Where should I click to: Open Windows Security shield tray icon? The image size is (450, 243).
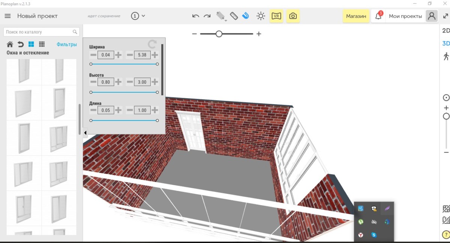point(374,208)
